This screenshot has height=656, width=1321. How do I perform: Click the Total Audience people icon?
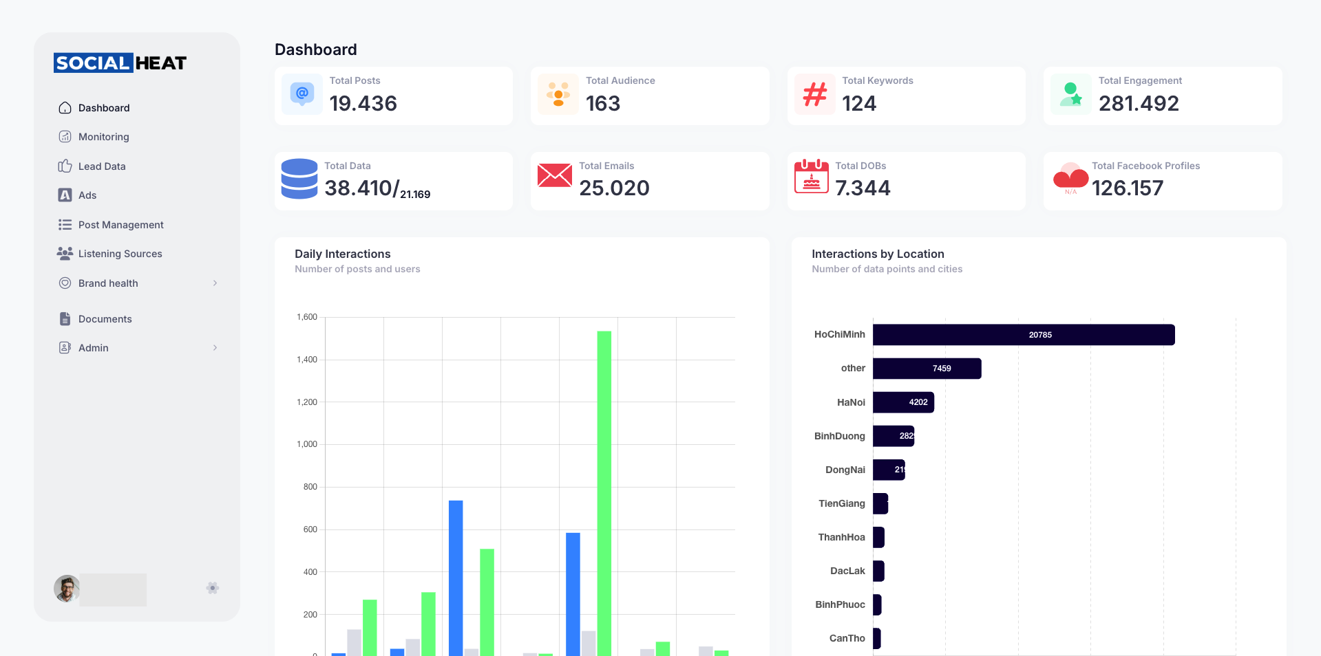click(x=558, y=94)
